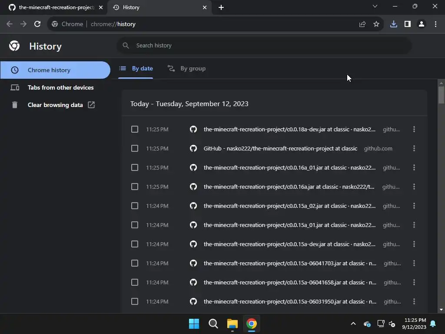Open the c0.0.16a_01.jar history link

click(x=289, y=167)
